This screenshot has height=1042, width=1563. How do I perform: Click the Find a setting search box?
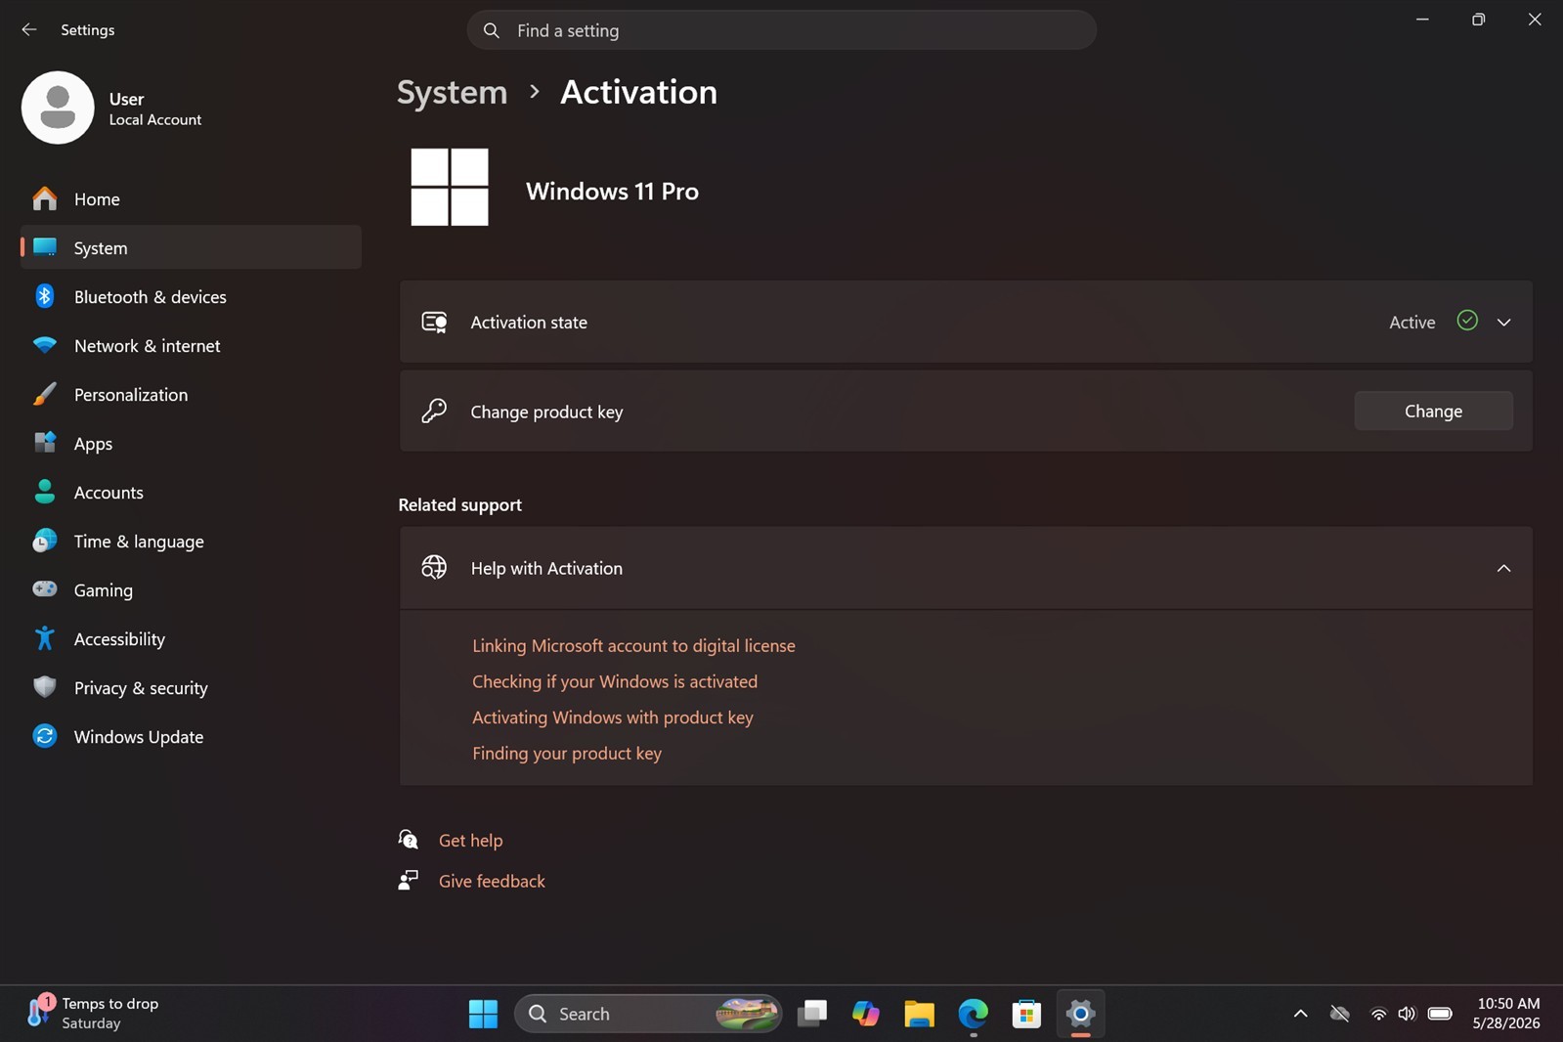point(781,30)
